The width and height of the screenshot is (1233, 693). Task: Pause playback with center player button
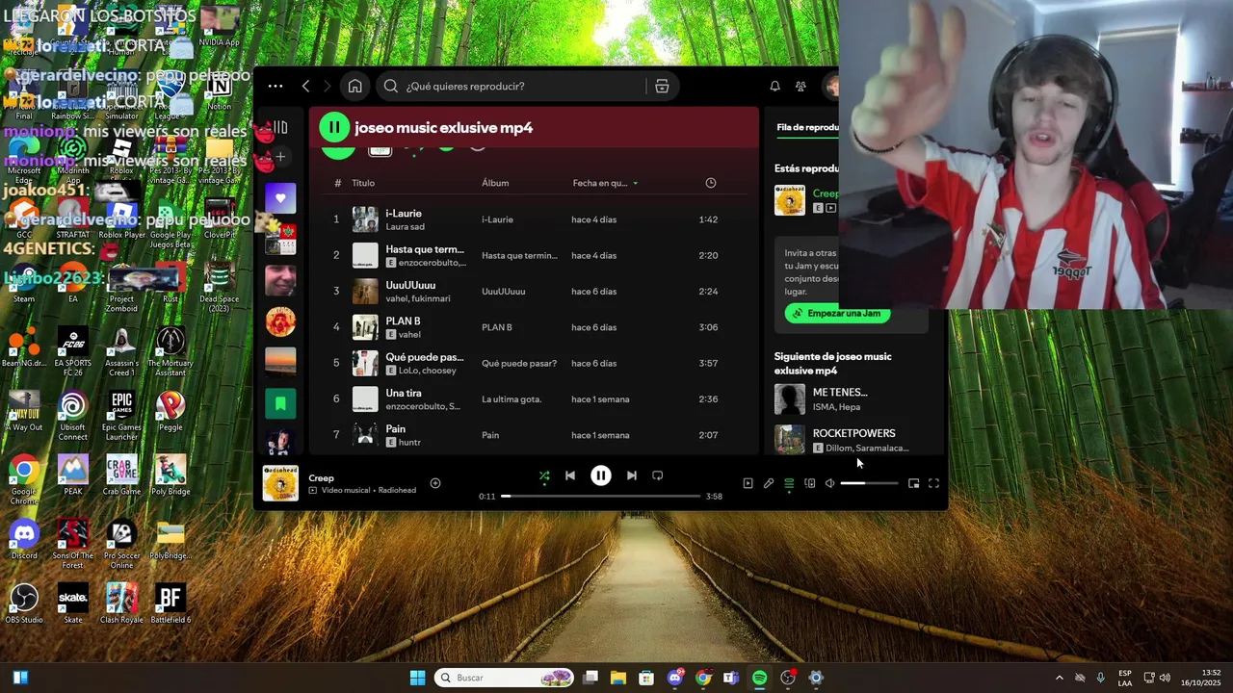click(601, 475)
